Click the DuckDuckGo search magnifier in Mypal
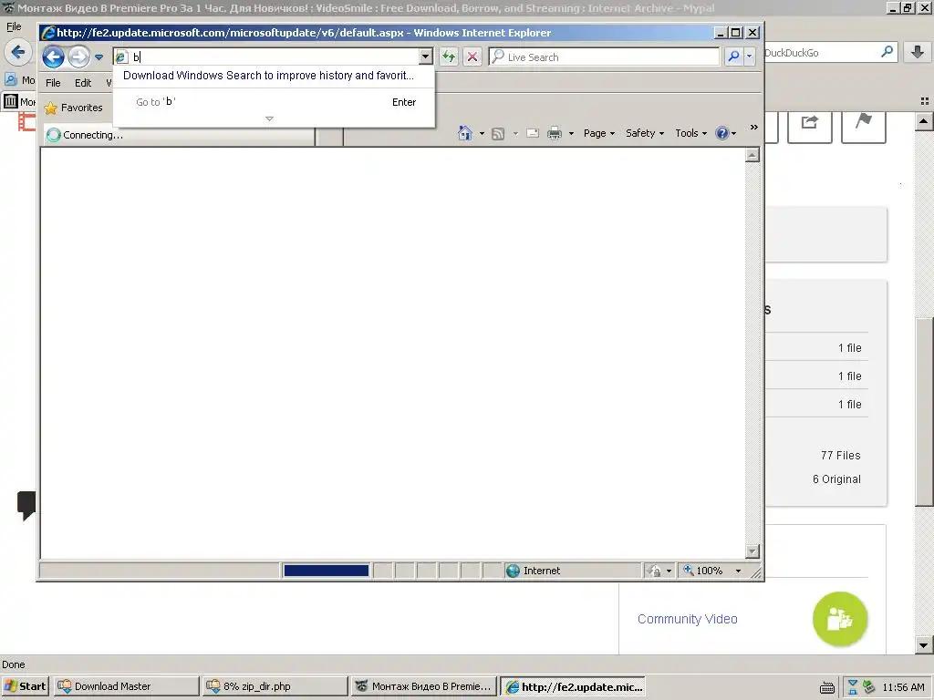The width and height of the screenshot is (934, 700). coord(887,52)
